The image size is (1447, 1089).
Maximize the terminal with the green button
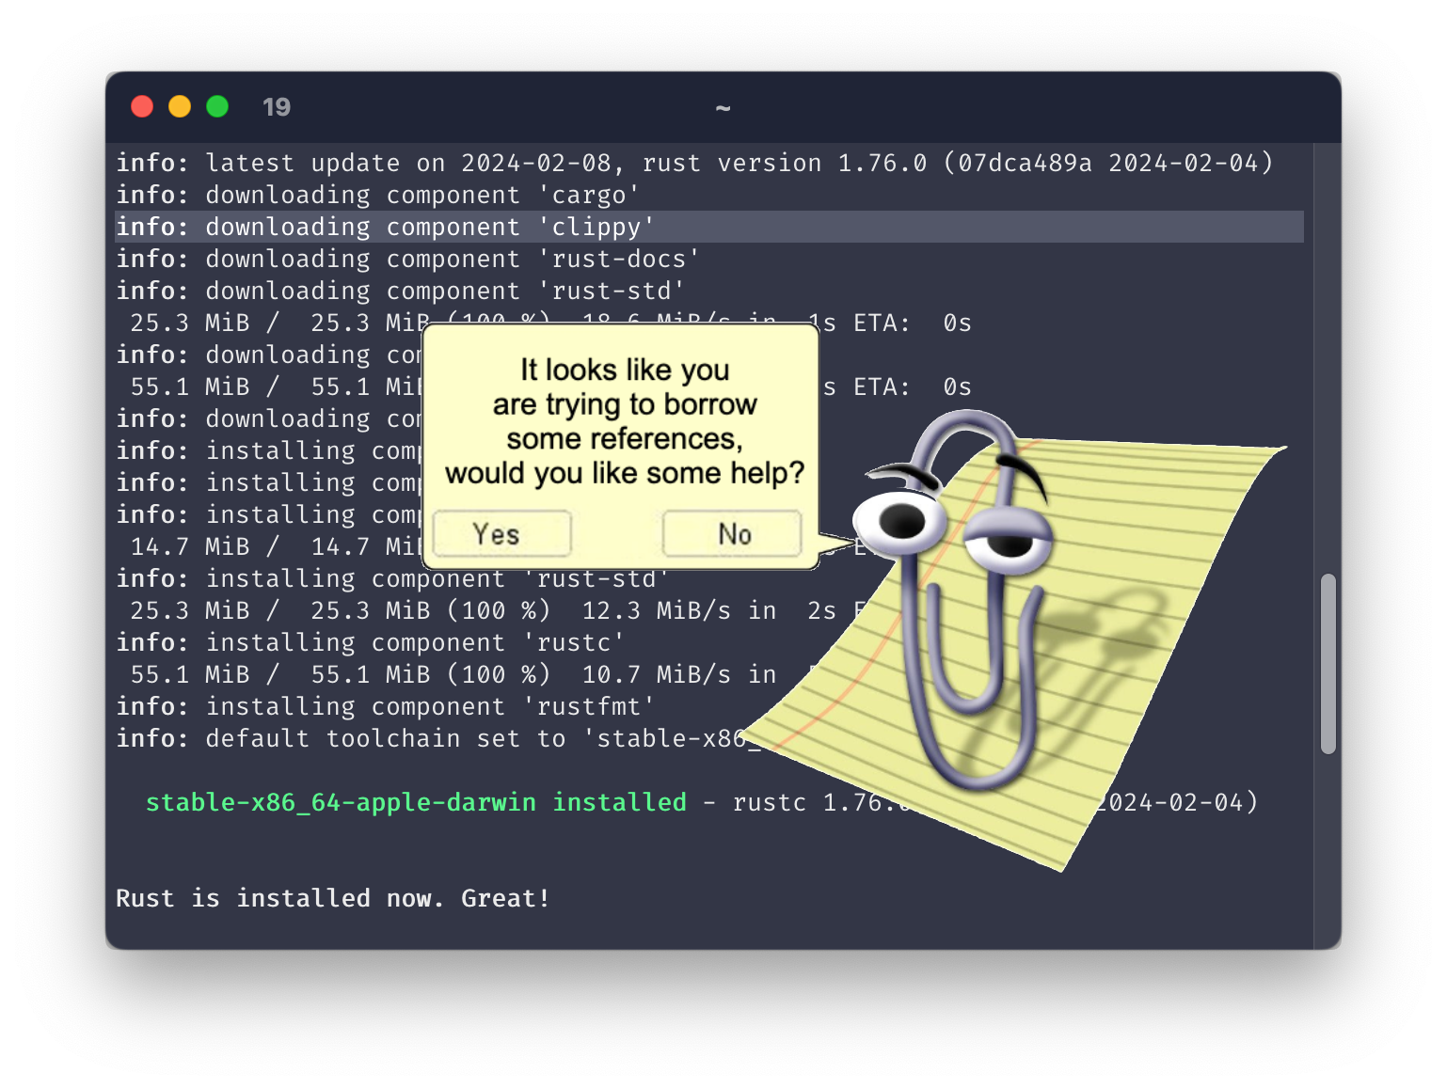point(217,106)
